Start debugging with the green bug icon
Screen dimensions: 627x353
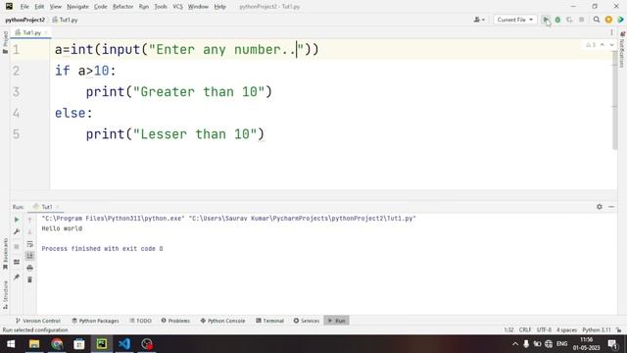(557, 20)
